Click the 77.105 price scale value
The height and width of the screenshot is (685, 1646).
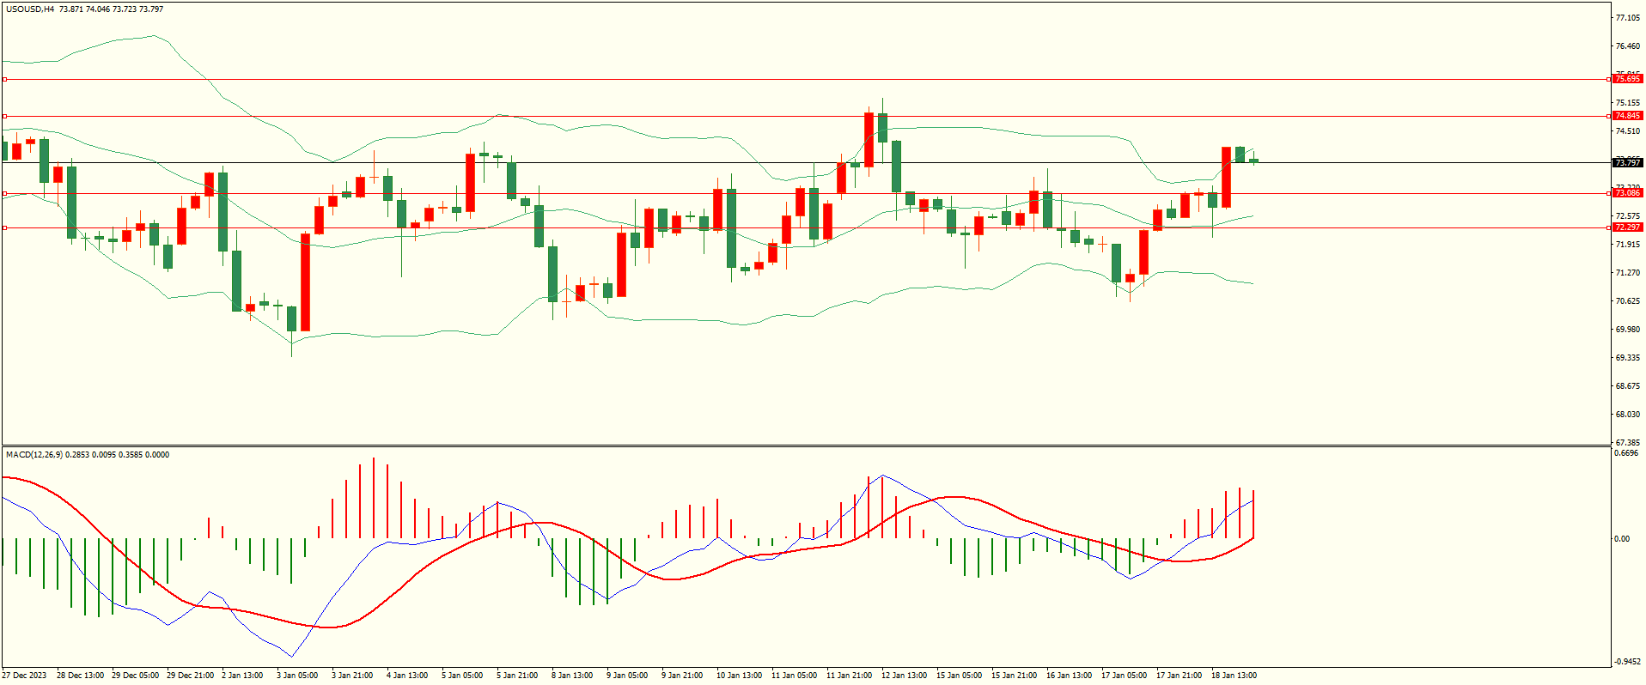tap(1627, 18)
